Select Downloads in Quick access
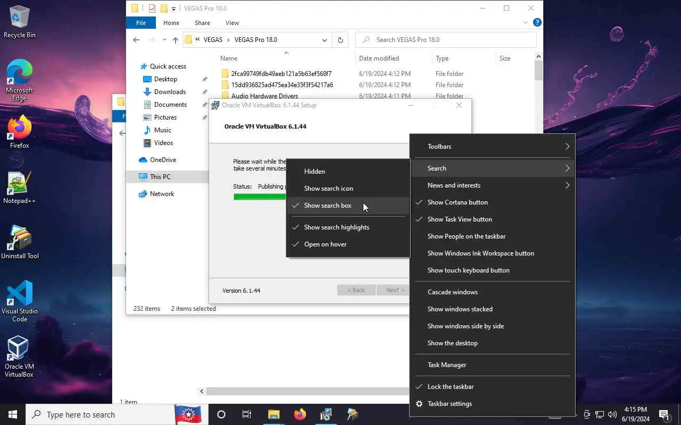Screen dimensions: 681x425 point(170,92)
